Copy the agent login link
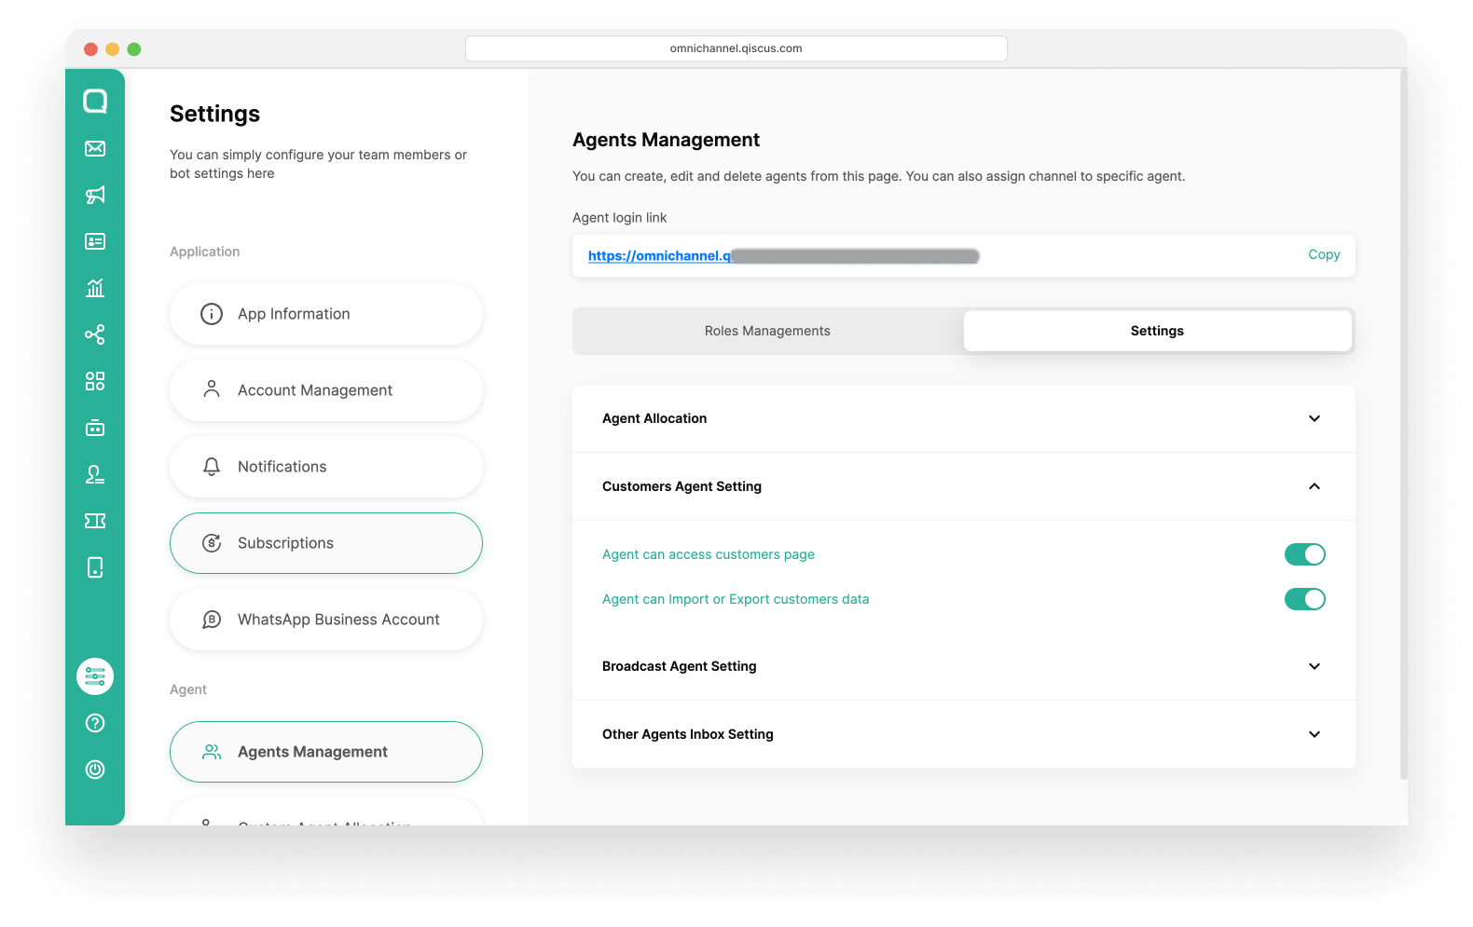The width and height of the screenshot is (1473, 927). [1324, 254]
